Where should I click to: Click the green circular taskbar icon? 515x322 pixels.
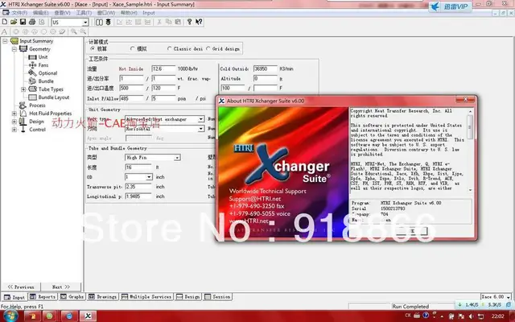(50, 316)
